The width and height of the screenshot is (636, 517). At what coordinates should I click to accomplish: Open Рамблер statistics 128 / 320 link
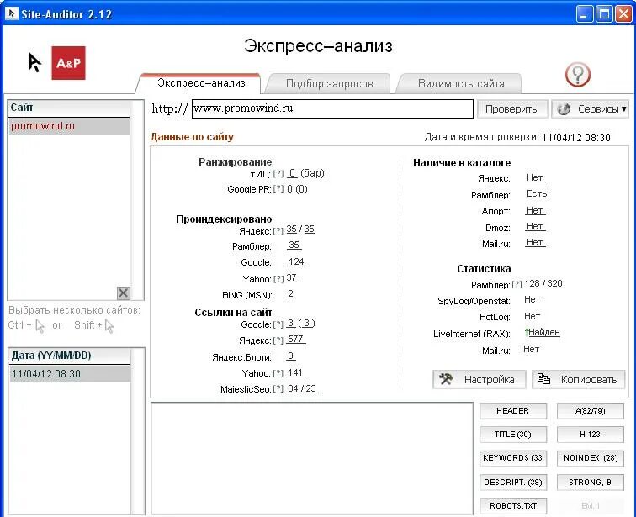(x=543, y=283)
